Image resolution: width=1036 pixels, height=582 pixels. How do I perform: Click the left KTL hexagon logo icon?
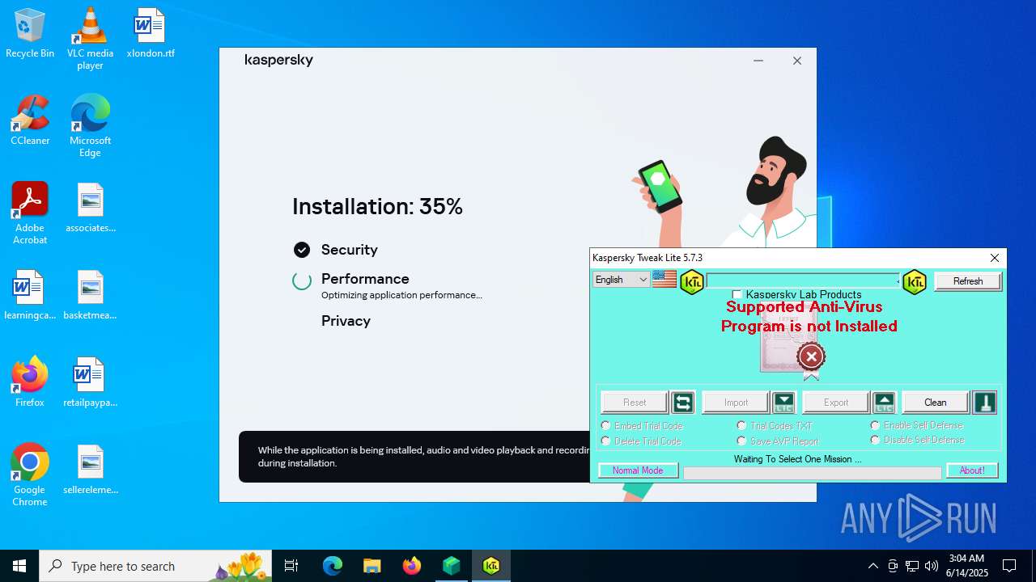click(692, 281)
